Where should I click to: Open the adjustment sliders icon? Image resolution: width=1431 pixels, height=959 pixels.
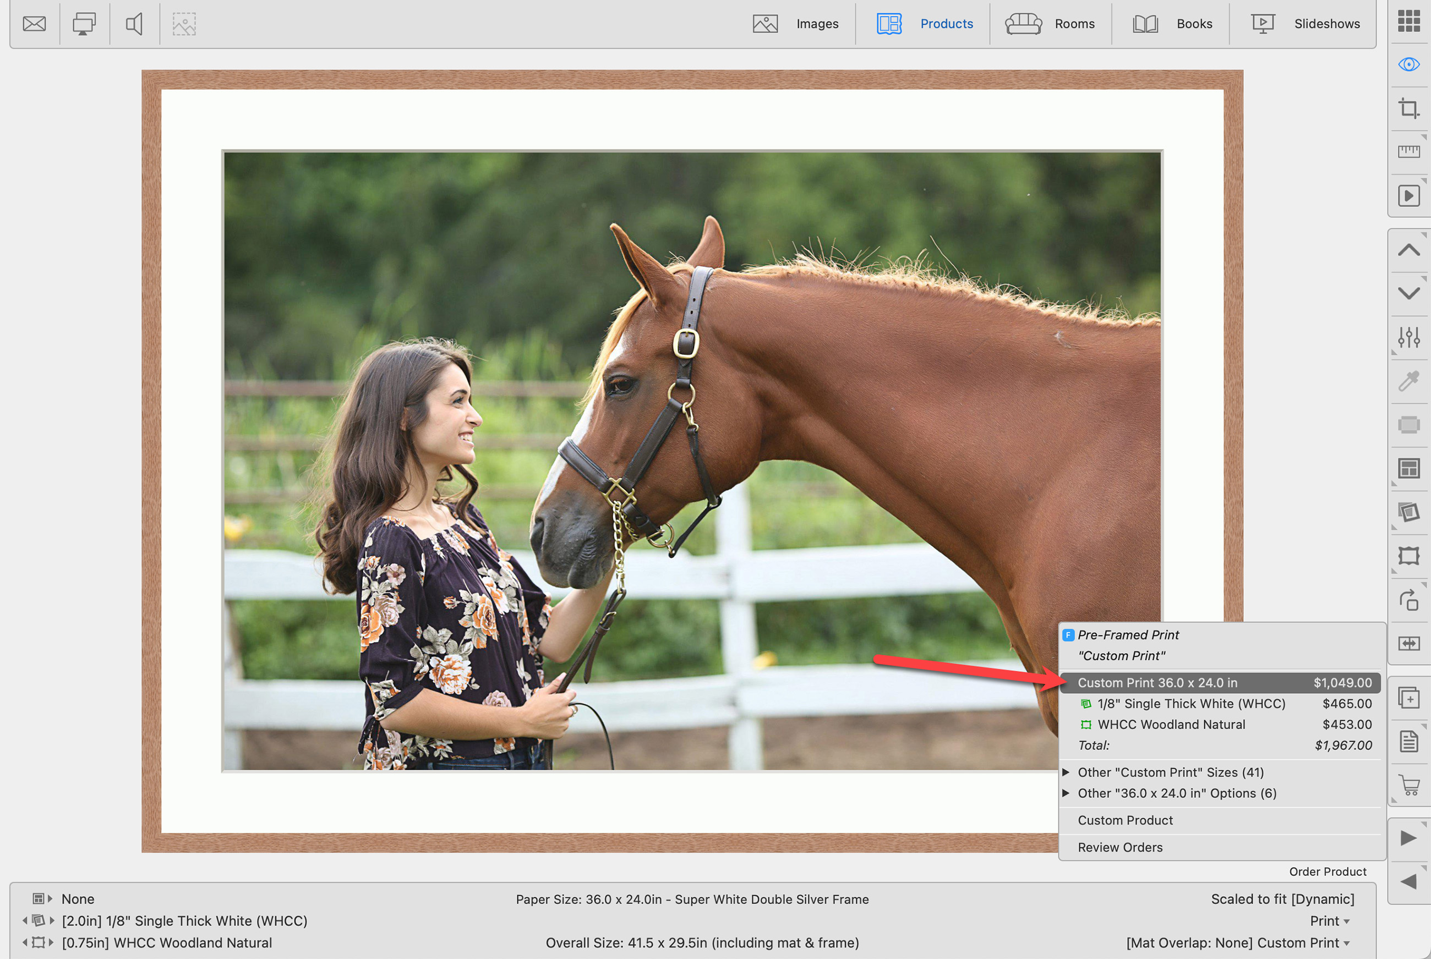coord(1408,337)
